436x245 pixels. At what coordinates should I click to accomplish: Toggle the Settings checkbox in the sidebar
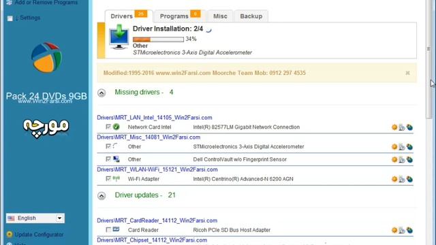(10, 18)
